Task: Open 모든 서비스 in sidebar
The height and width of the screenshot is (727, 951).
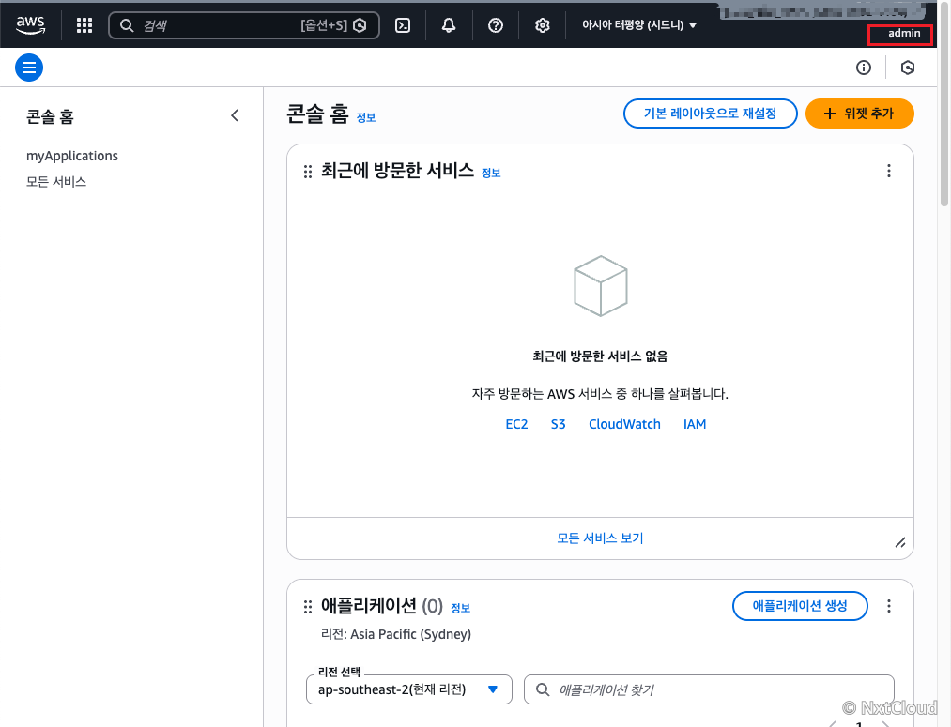Action: click(x=56, y=182)
